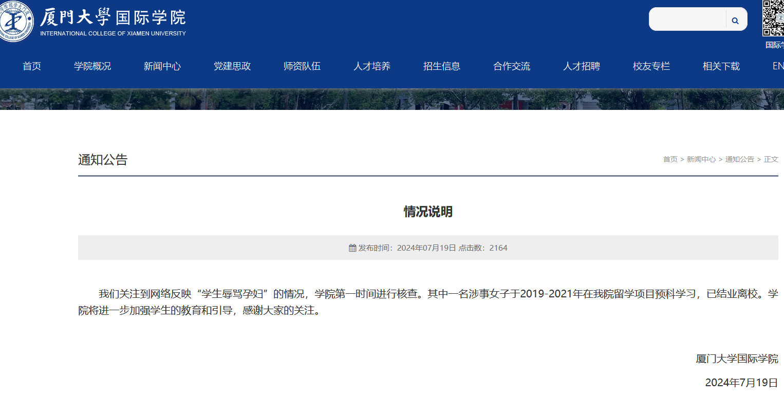Click the publish date 2024年07月19日
The height and width of the screenshot is (397, 784).
click(x=426, y=248)
